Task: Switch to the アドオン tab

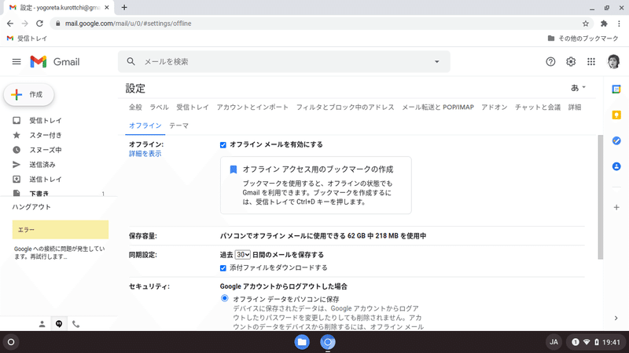Action: 495,107
